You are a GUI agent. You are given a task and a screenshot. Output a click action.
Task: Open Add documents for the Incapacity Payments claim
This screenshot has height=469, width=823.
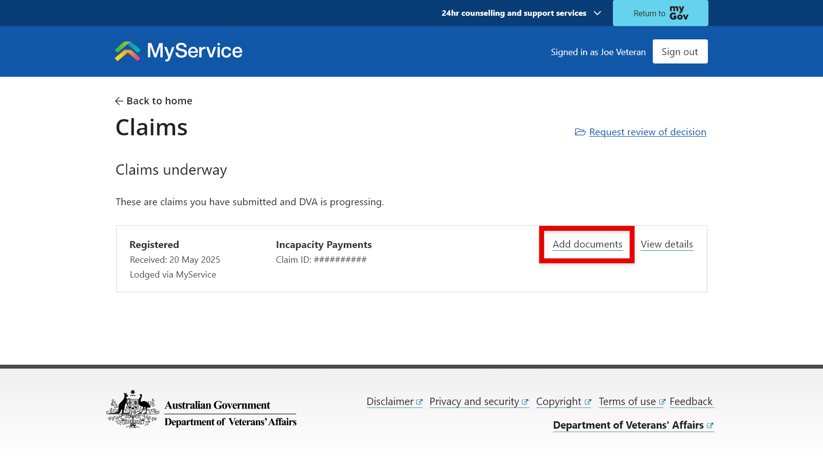point(586,244)
